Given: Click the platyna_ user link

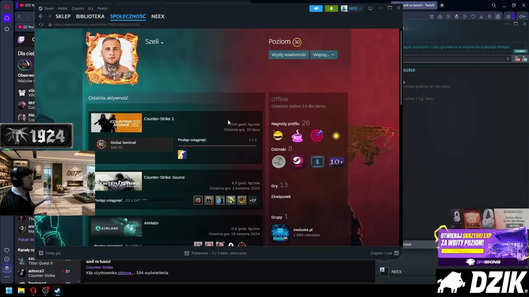Looking at the screenshot, I should click(125, 273).
